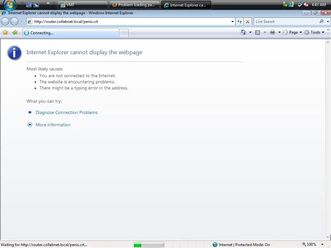Viewport: 331px width, 248px height.
Task: Click the VMware-style multicolor tray icon
Action: (x=291, y=5)
